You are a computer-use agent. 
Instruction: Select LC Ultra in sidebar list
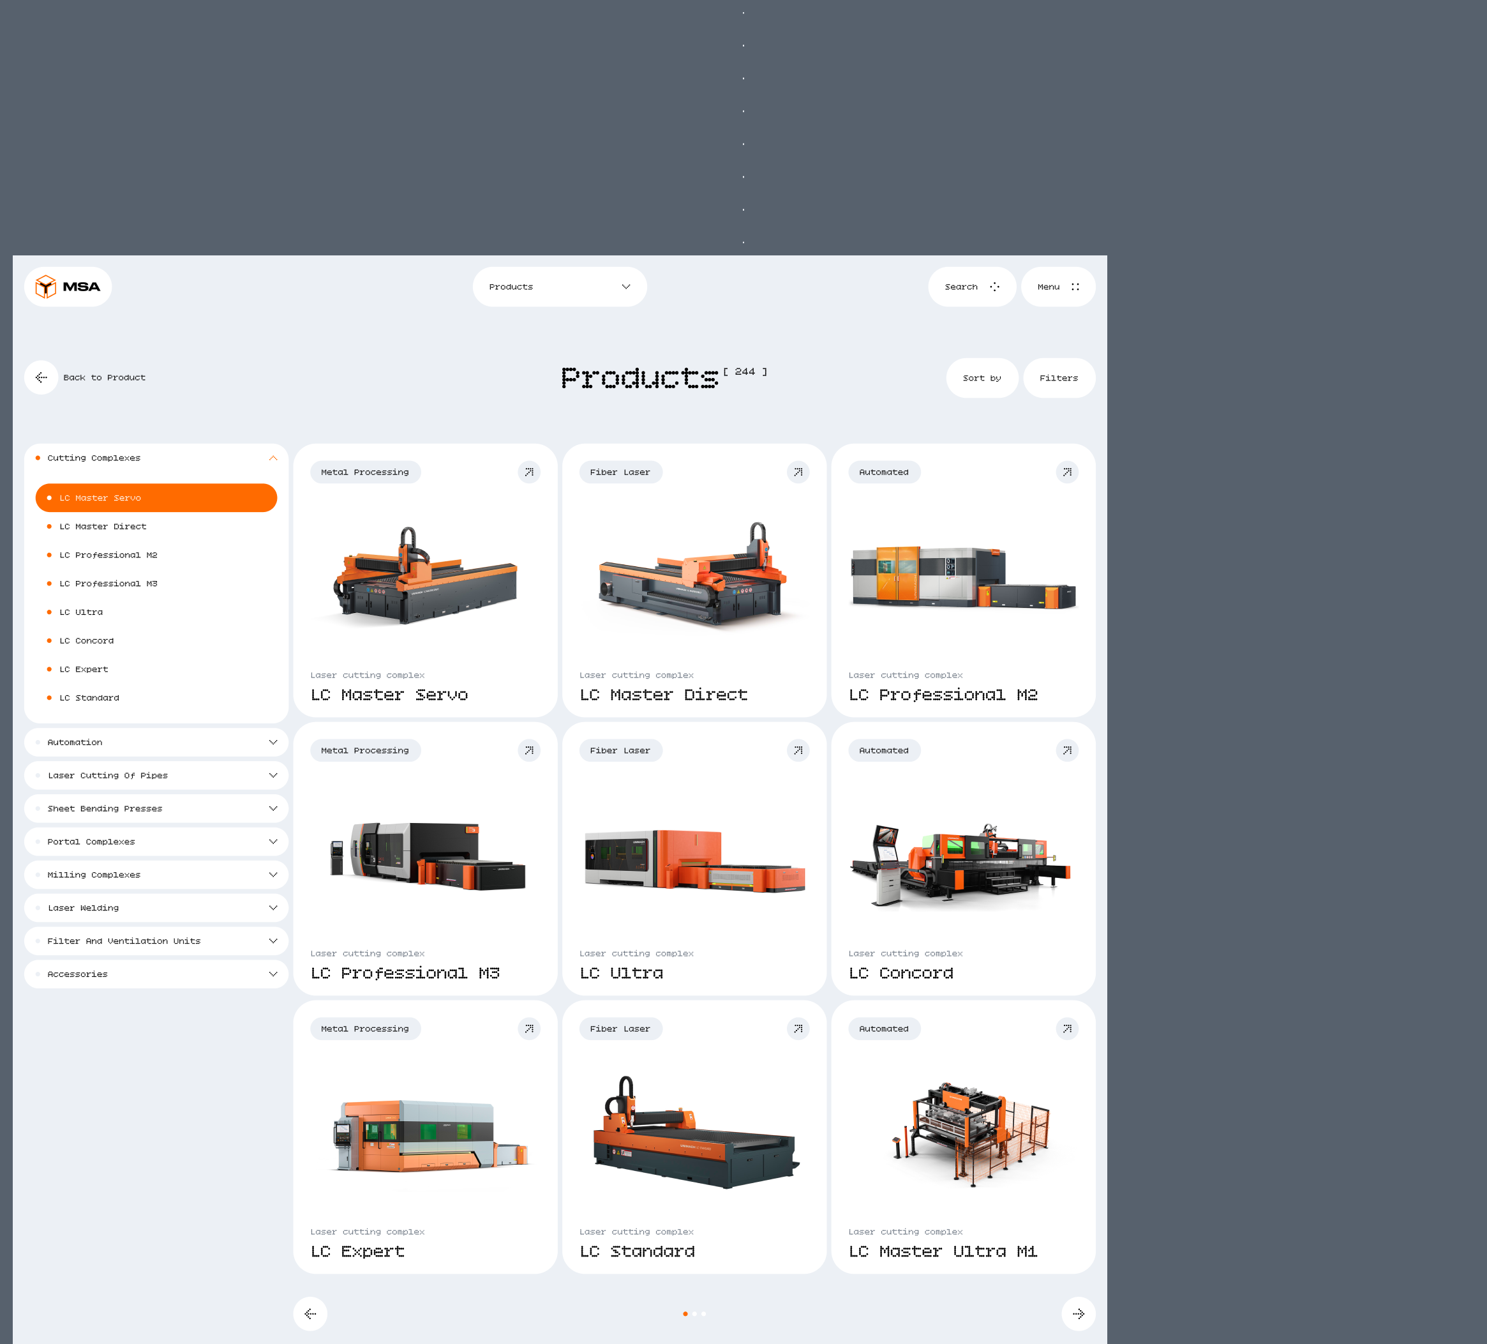point(81,612)
